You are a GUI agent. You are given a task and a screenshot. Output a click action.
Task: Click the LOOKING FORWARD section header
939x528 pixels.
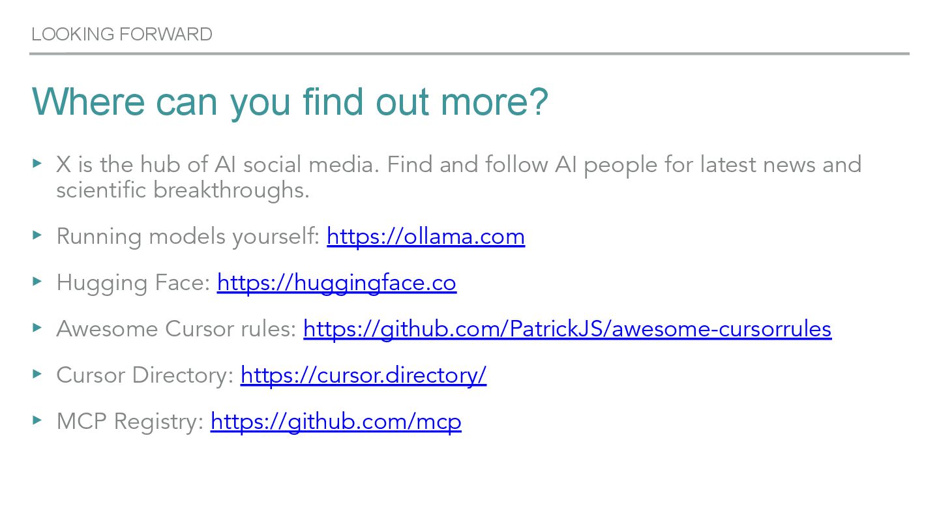(122, 34)
